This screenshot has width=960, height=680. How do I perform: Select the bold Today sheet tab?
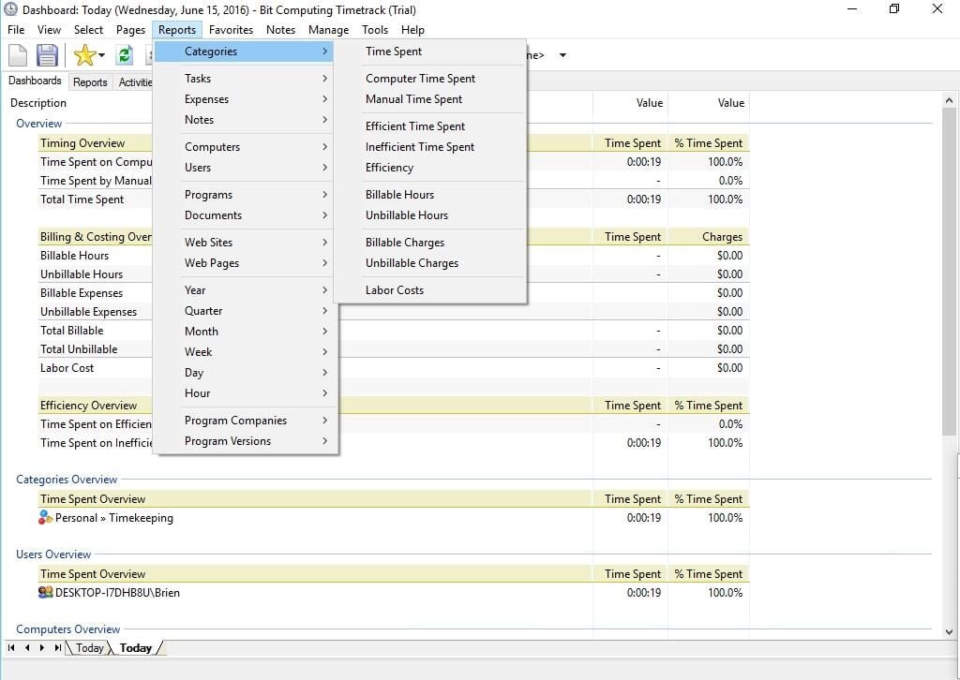135,647
